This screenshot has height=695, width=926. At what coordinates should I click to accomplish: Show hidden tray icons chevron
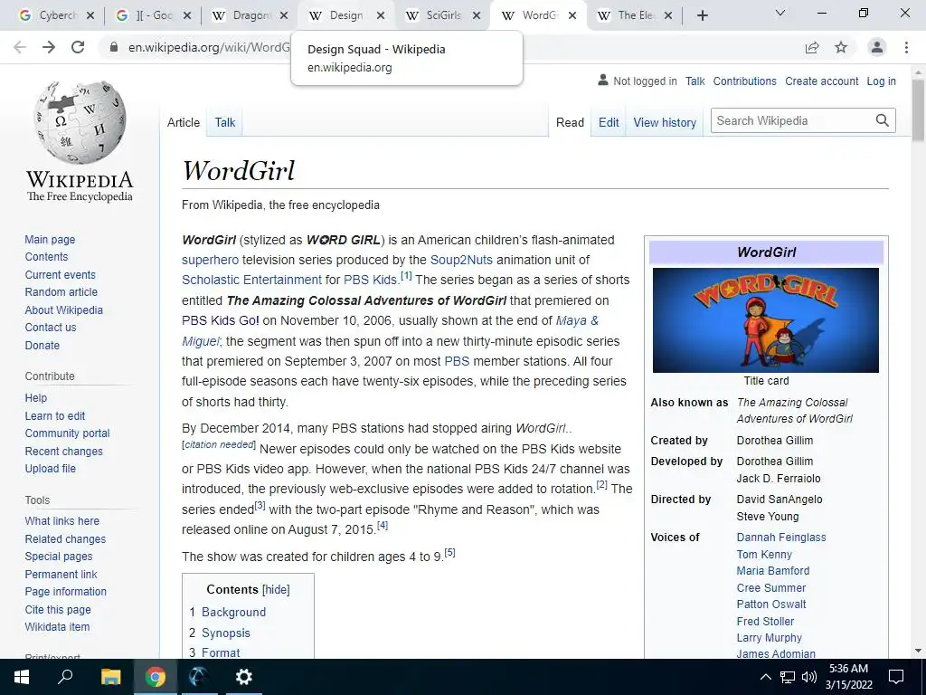click(765, 677)
